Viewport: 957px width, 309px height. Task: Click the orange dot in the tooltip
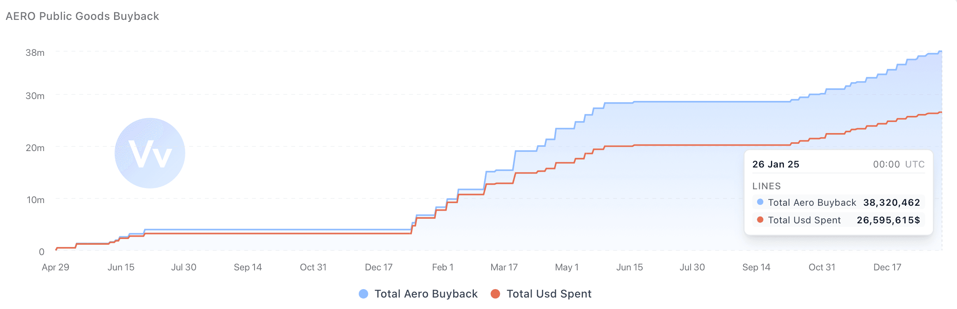point(760,220)
